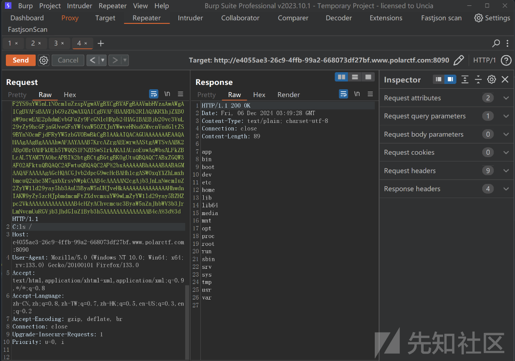This screenshot has height=361, width=515.
Task: Switch to side-by-side request/response layout
Action: [342, 77]
